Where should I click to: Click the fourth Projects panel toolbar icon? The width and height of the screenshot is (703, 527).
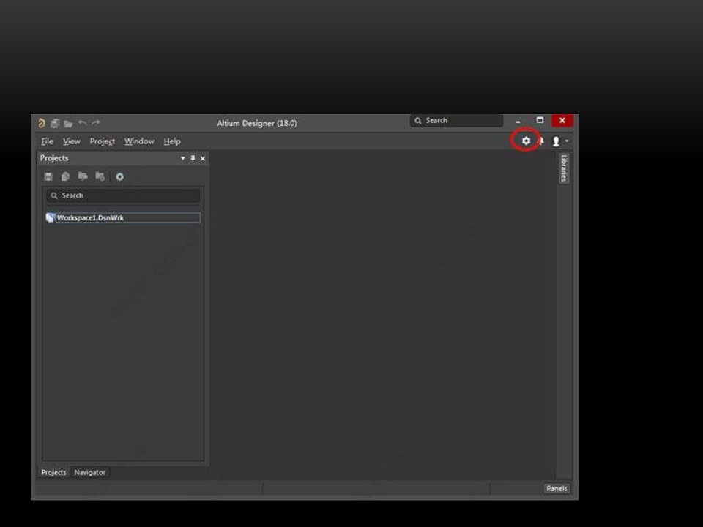[100, 176]
